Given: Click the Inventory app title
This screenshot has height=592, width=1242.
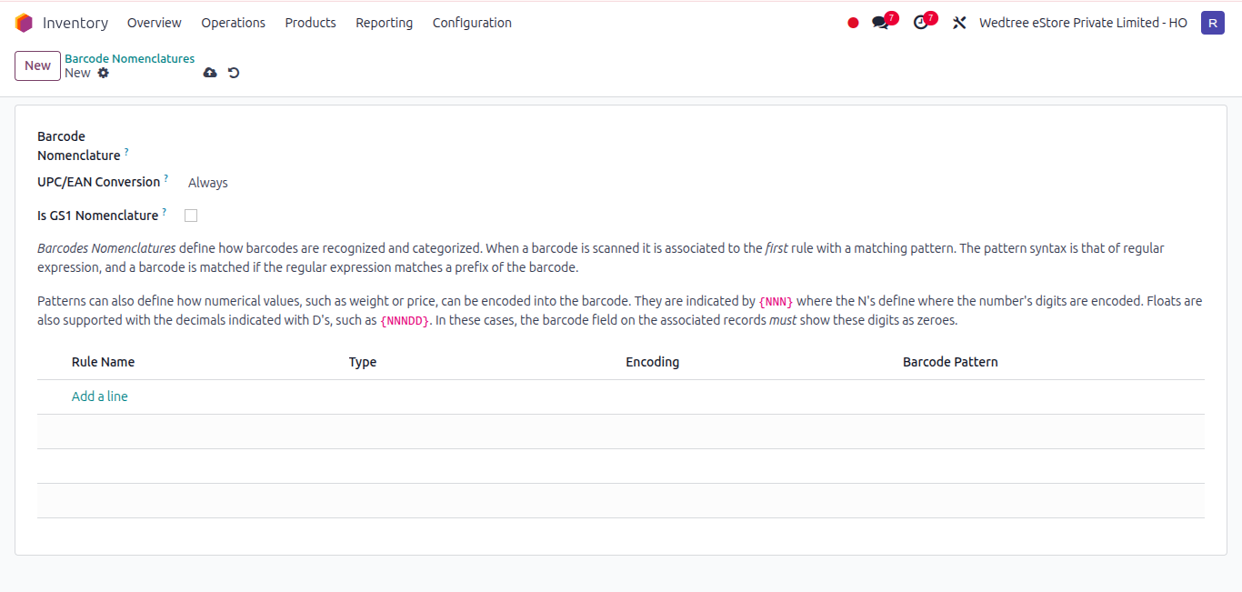Looking at the screenshot, I should point(75,23).
